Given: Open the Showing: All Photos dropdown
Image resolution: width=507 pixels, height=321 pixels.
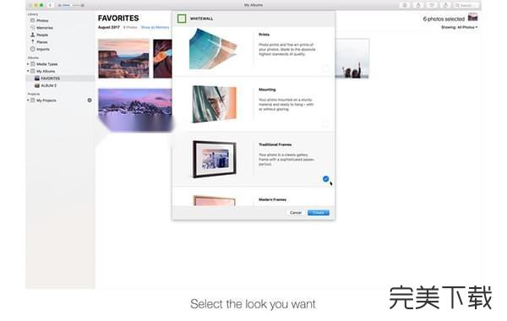Looking at the screenshot, I should [x=459, y=27].
